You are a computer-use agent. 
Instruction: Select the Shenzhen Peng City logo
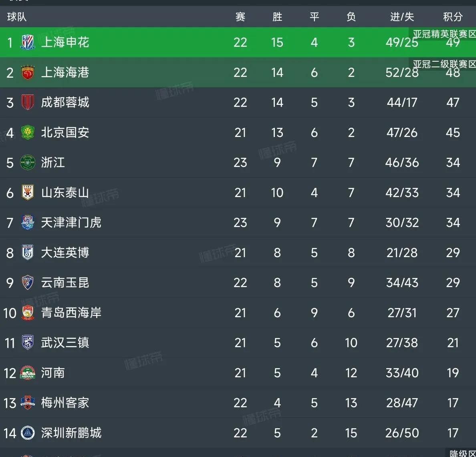click(x=28, y=433)
